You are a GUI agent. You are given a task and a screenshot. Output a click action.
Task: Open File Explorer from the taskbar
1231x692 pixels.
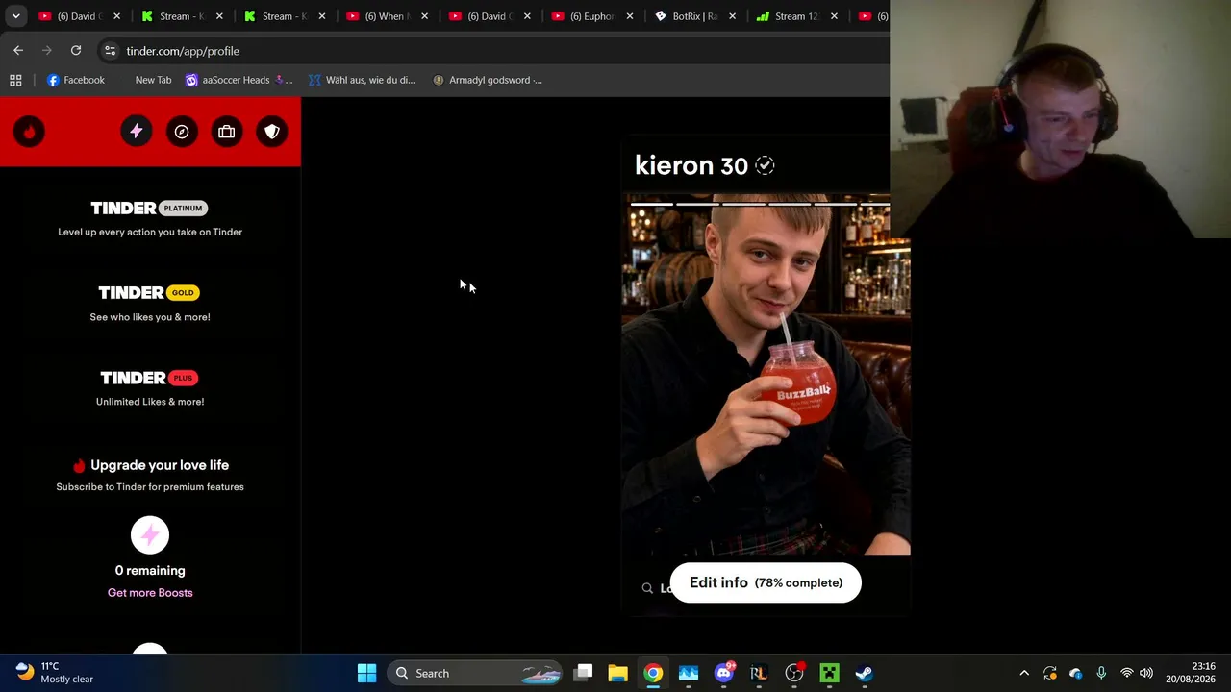pyautogui.click(x=617, y=673)
